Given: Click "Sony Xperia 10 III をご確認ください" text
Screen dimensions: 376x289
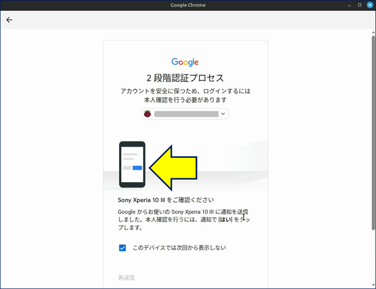Looking at the screenshot, I should [x=166, y=200].
